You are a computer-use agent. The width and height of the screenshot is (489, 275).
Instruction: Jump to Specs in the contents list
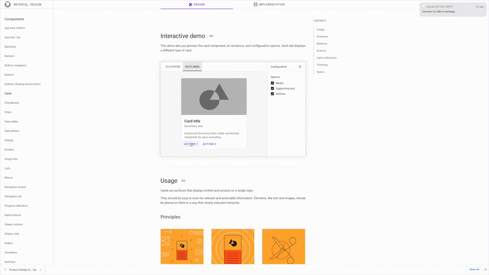pyautogui.click(x=320, y=72)
